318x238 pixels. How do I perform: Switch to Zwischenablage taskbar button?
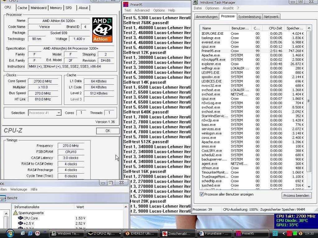click(x=177, y=233)
